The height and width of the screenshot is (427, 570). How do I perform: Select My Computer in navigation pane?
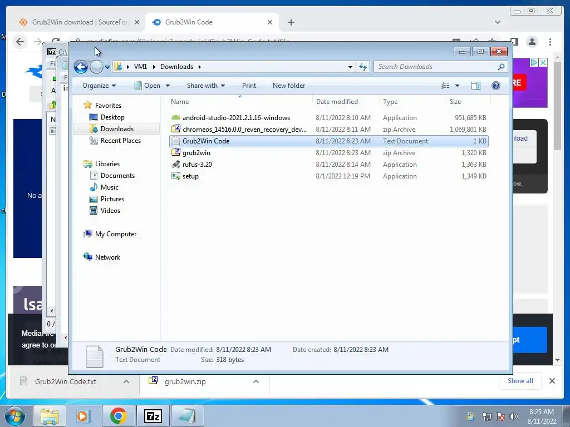[x=116, y=234]
